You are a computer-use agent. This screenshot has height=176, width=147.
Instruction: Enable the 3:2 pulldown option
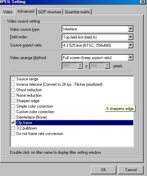(x=13, y=128)
